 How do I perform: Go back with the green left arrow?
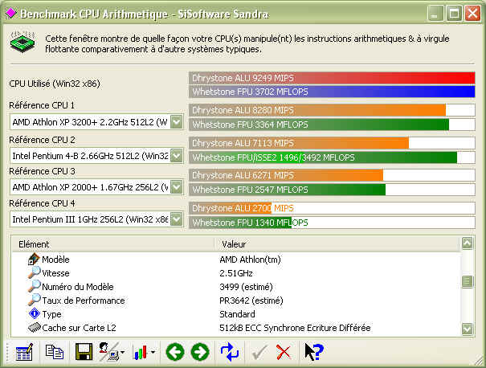[175, 352]
